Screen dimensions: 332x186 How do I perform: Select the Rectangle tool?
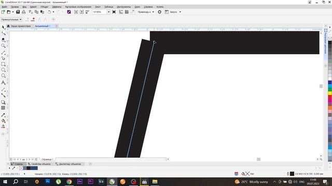(3, 64)
